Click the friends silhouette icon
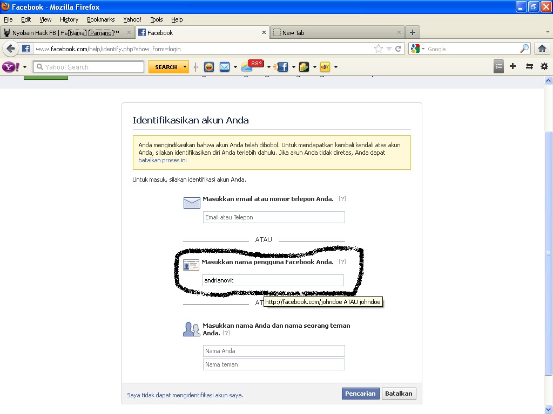The height and width of the screenshot is (414, 553). (x=192, y=329)
